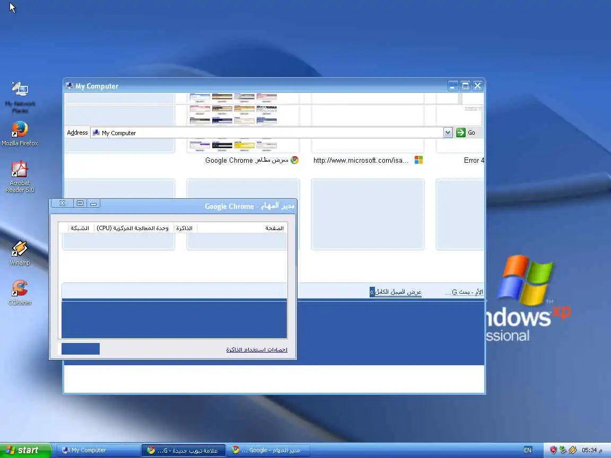611x458 pixels.
Task: Minimize the My Computer window
Action: point(453,86)
